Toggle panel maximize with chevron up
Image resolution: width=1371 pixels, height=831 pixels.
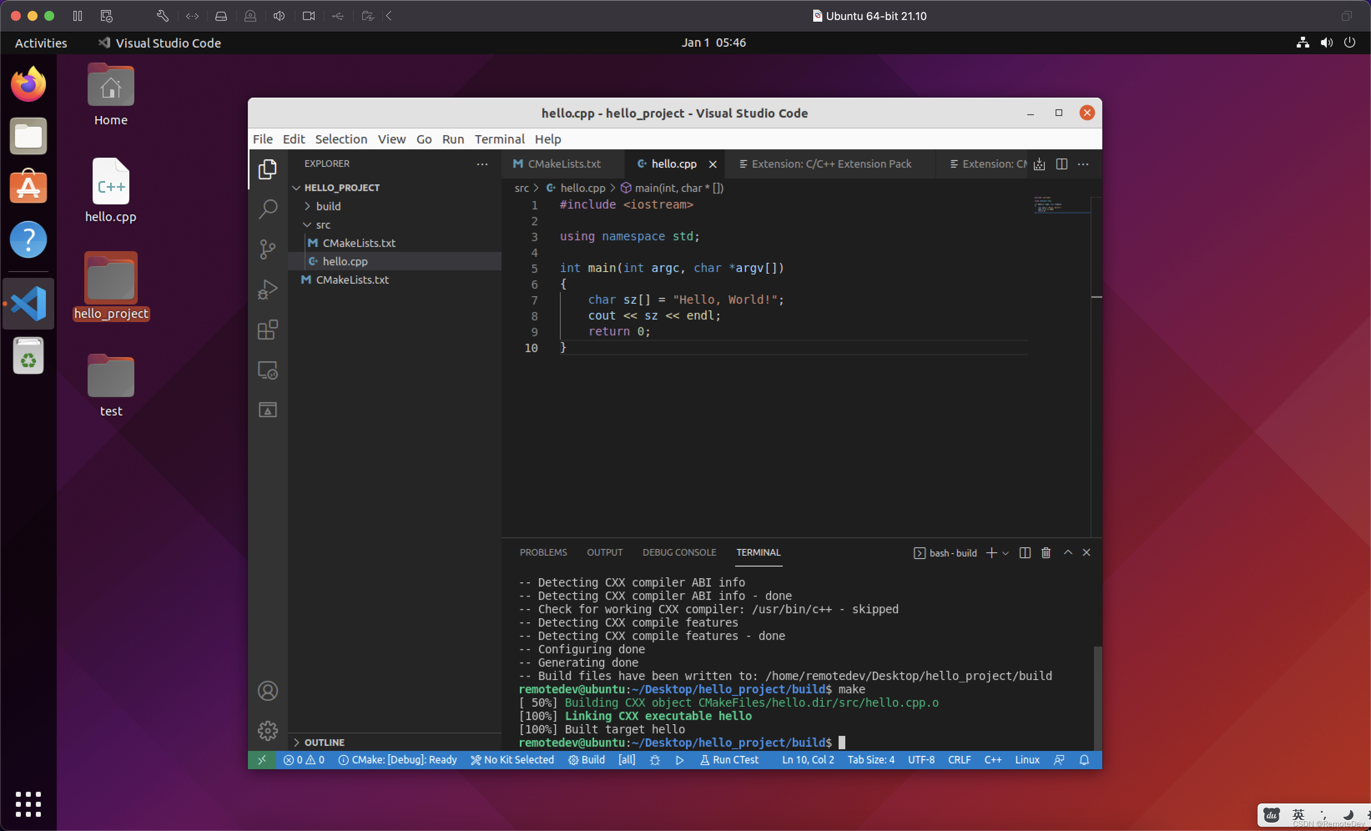(1067, 553)
